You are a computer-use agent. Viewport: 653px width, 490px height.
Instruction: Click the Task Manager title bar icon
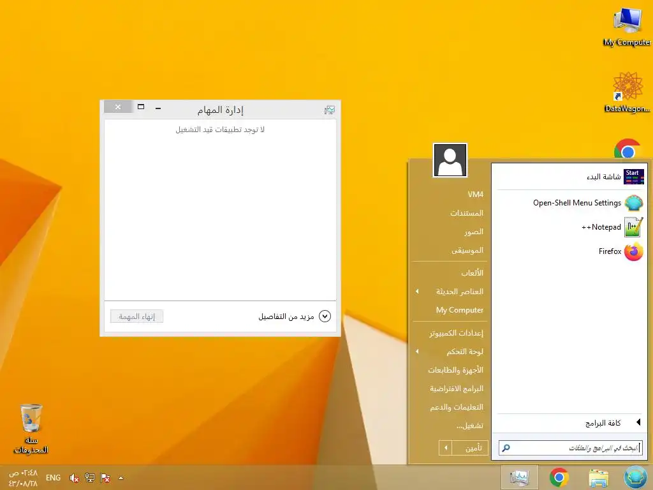pyautogui.click(x=330, y=110)
